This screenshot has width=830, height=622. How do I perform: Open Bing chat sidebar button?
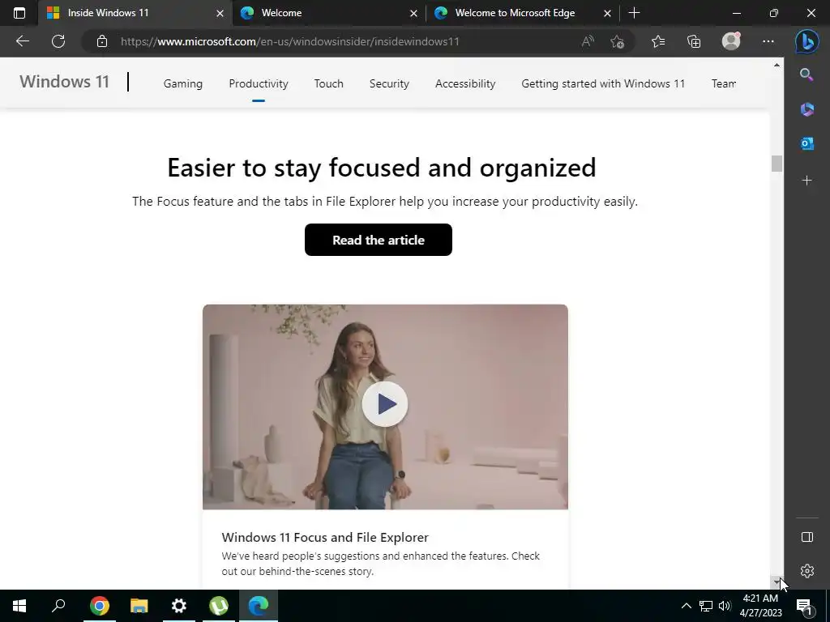806,42
